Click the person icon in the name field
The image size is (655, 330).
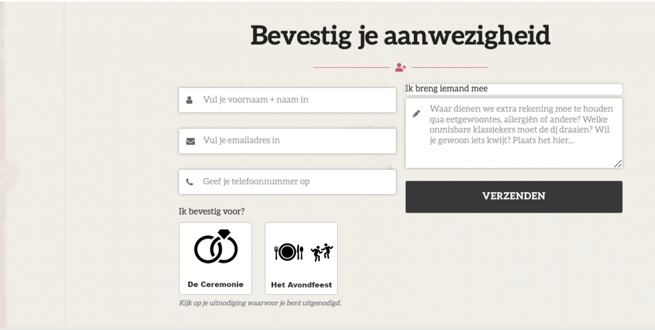[190, 100]
